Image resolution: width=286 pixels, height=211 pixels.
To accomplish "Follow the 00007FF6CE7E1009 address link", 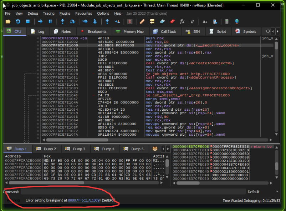I will click(x=84, y=201).
